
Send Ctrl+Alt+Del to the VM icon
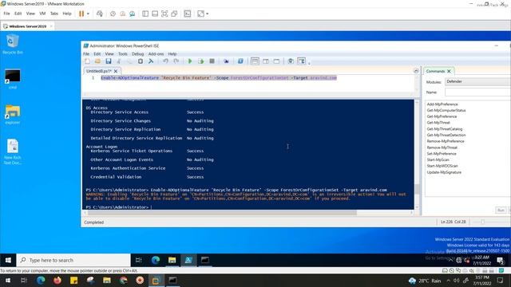point(100,14)
